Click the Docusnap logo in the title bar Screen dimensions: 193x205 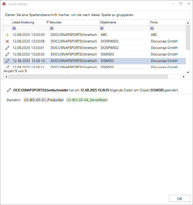tap(4, 4)
